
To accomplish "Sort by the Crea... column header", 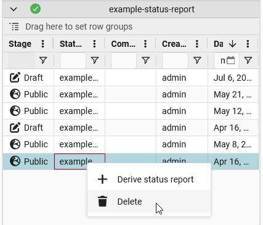I will pyautogui.click(x=174, y=44).
